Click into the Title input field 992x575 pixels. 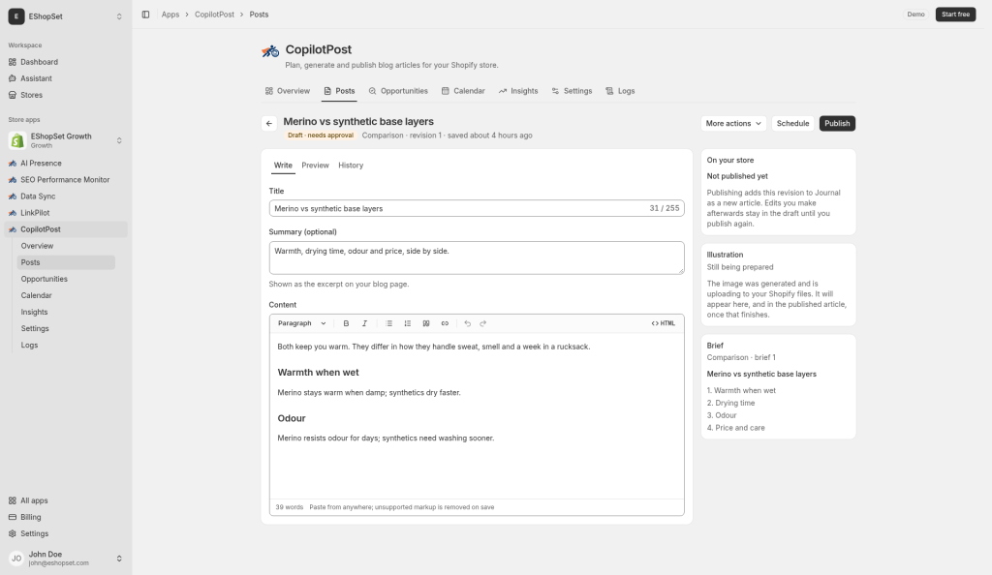point(477,208)
